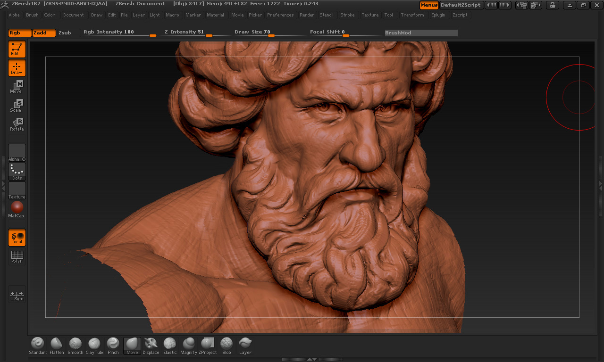This screenshot has width=604, height=362.
Task: Select the Magnify brush
Action: point(189,346)
